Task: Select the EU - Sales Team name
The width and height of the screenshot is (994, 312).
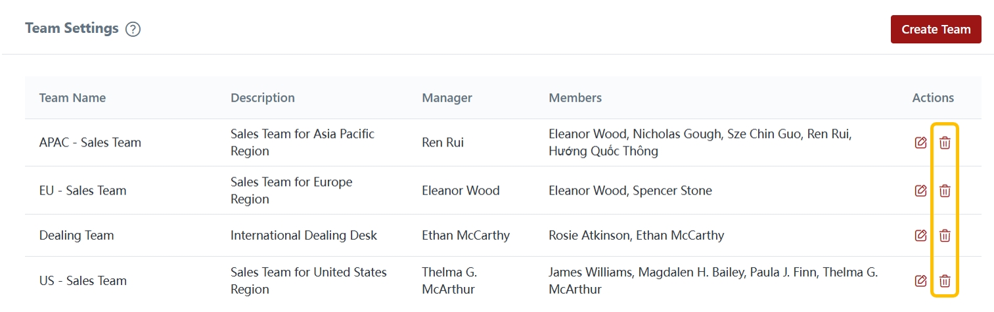Action: (x=83, y=190)
